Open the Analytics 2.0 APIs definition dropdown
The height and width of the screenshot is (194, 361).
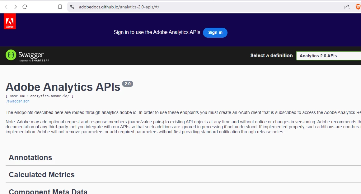[x=329, y=56]
